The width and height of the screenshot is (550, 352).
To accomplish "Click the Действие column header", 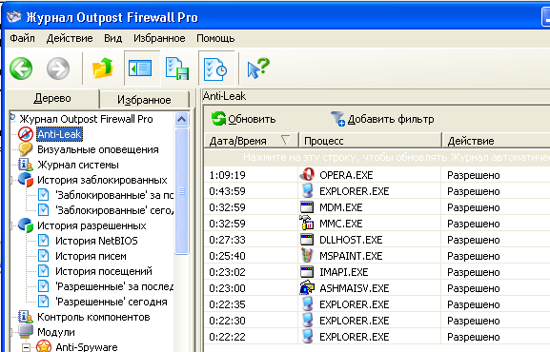I will [x=496, y=141].
